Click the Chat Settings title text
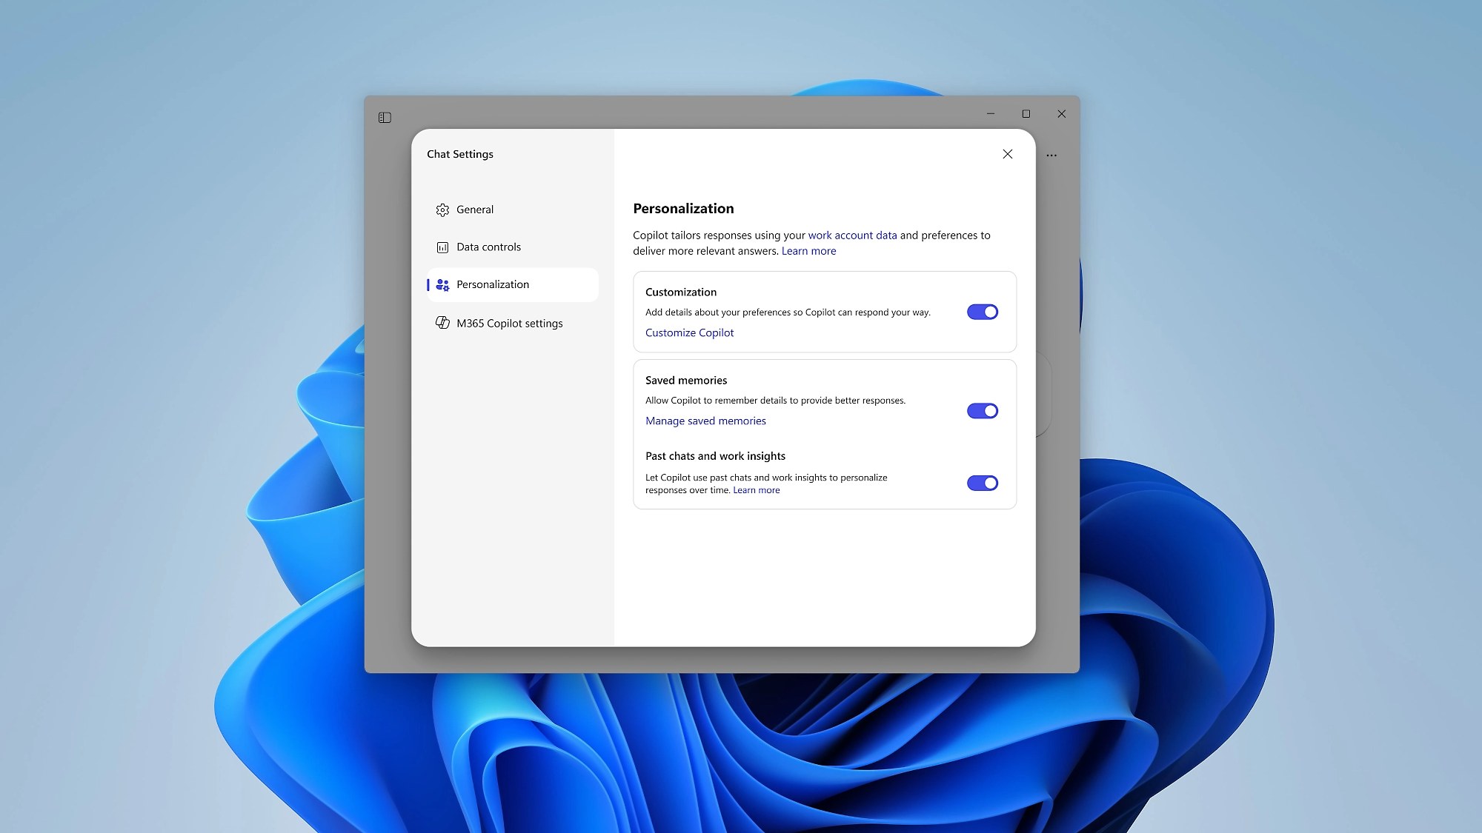This screenshot has height=833, width=1482. [x=460, y=154]
